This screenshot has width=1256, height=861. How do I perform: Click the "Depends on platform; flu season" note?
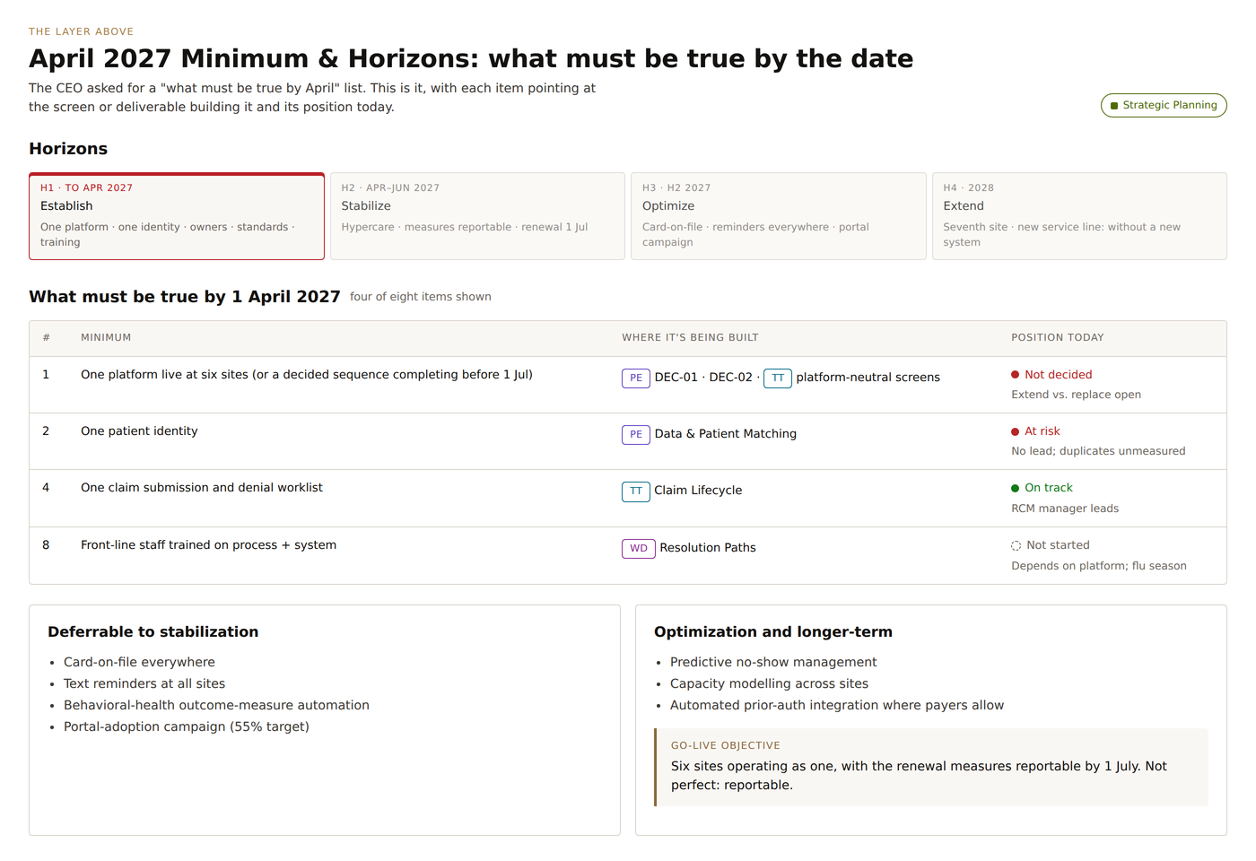coord(1099,566)
